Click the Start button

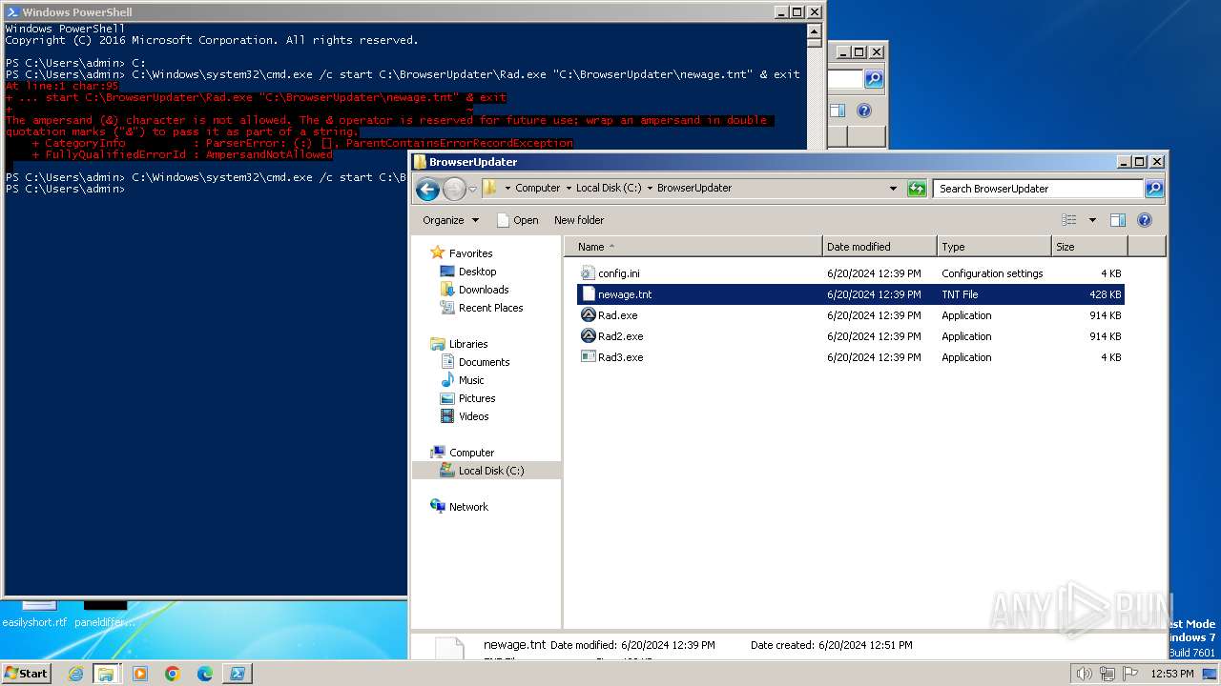[x=27, y=674]
